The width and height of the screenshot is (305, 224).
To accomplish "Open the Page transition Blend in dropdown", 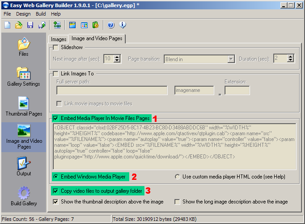I will click(x=231, y=59).
